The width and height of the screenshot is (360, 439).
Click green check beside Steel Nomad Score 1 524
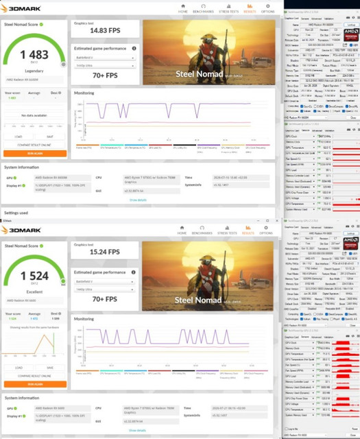coord(41,246)
